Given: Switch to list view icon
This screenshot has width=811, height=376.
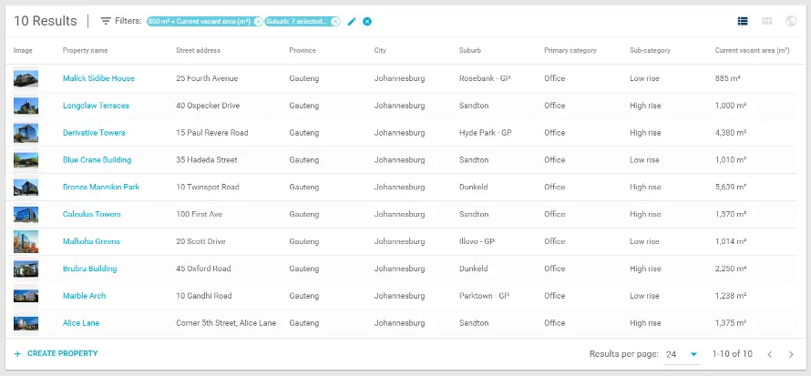Looking at the screenshot, I should point(743,21).
